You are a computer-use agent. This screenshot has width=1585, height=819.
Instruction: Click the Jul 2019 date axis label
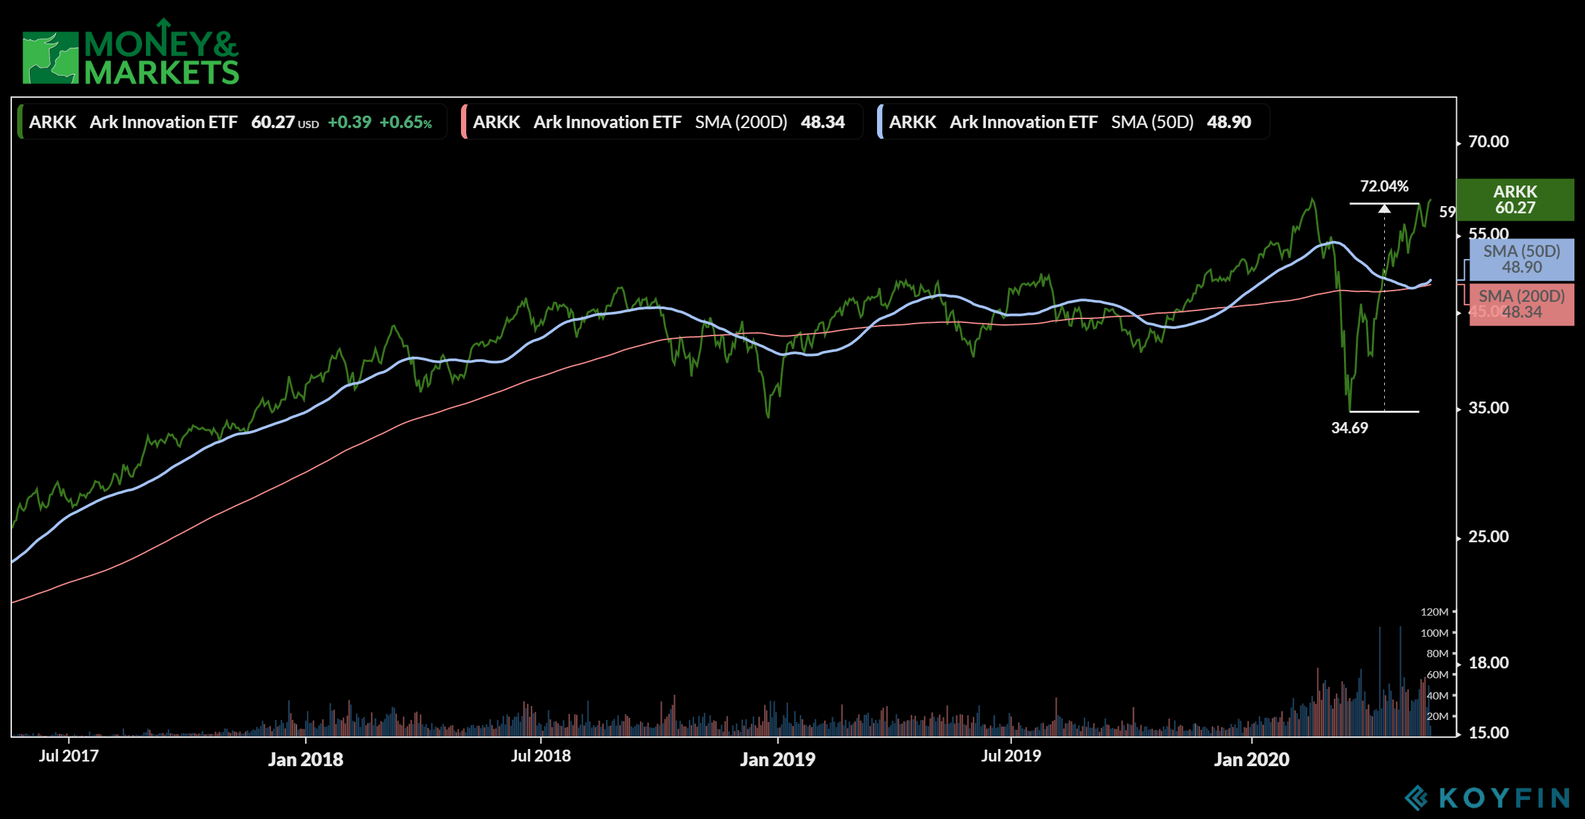(1011, 756)
